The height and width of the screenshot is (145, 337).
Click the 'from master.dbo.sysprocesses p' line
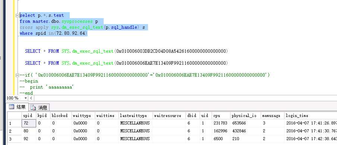click(x=59, y=22)
